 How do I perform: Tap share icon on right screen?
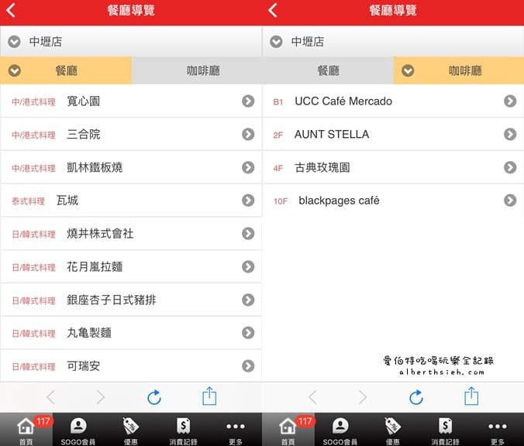coord(471,396)
